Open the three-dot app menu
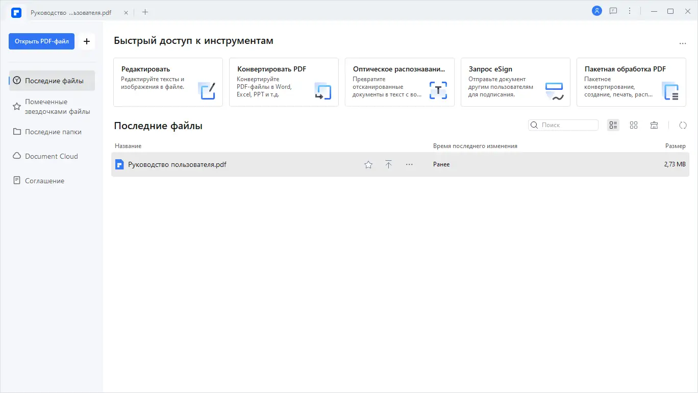 (x=629, y=10)
